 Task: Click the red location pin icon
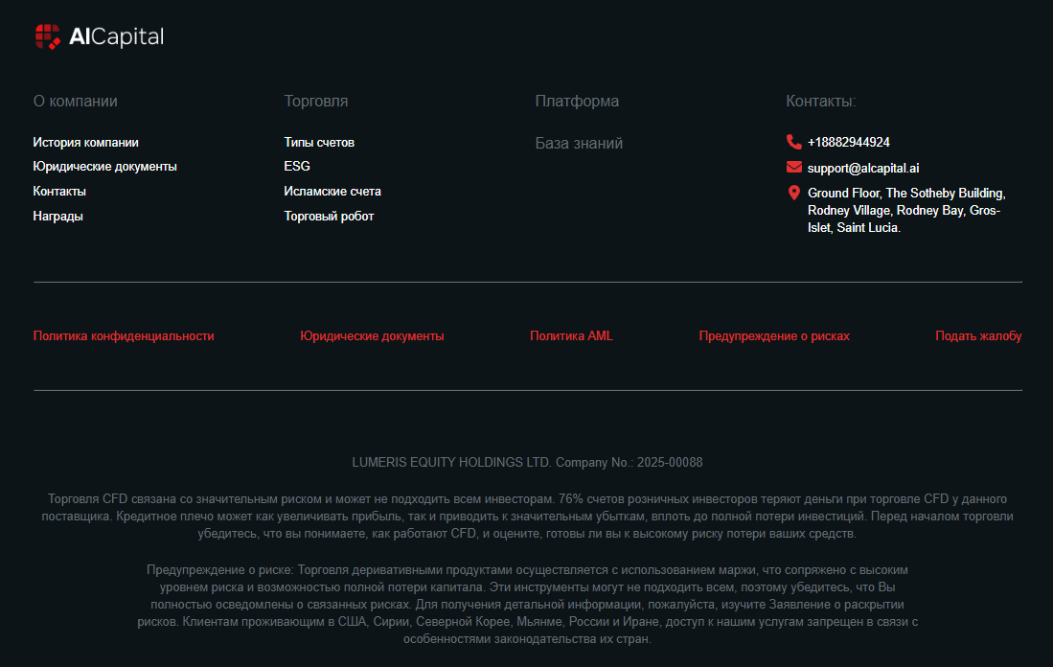(793, 194)
